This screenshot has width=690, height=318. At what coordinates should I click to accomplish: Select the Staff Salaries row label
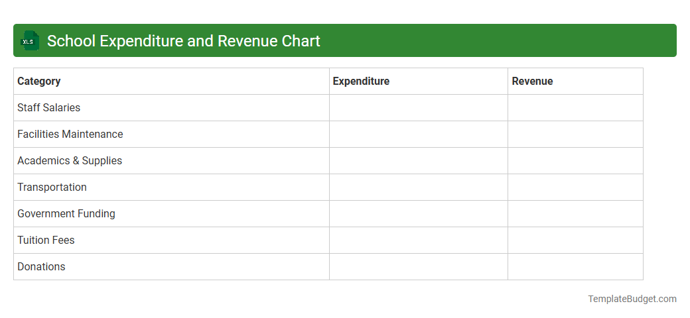point(49,107)
